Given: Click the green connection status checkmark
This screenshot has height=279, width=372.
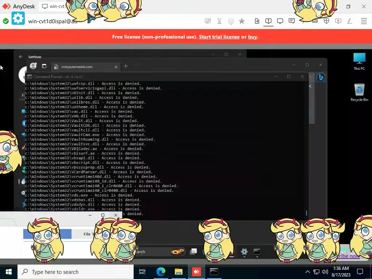Looking at the screenshot, I should [6, 21].
